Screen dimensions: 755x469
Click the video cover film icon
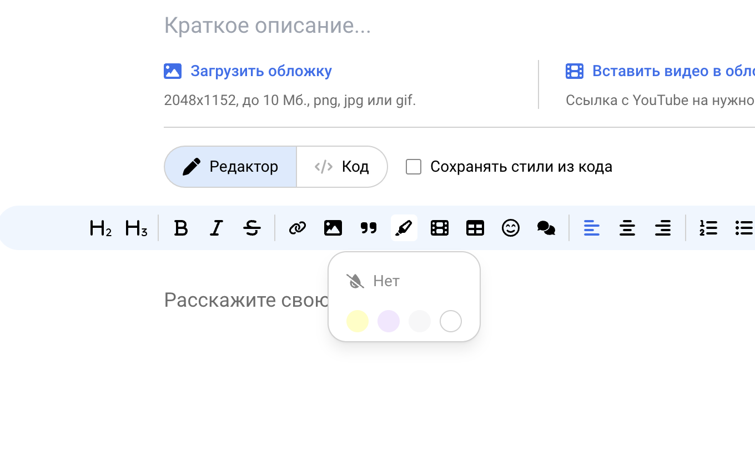click(575, 71)
